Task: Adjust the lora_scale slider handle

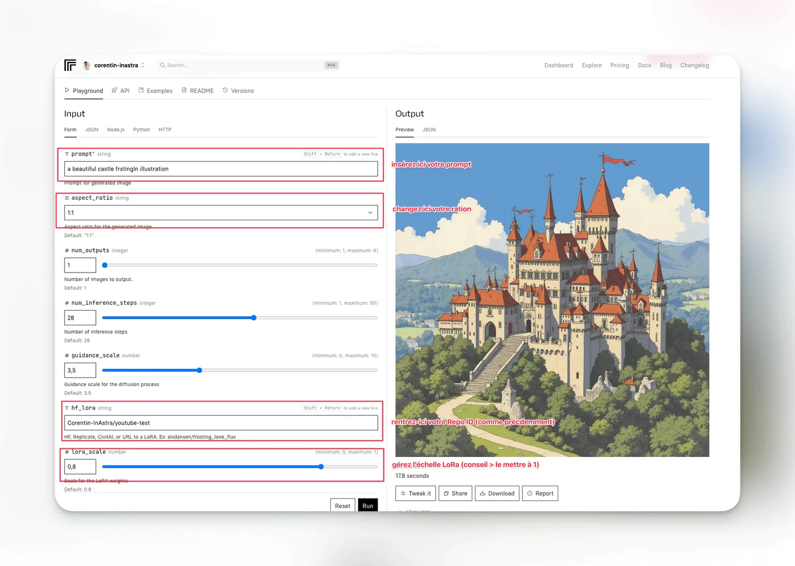Action: tap(321, 467)
